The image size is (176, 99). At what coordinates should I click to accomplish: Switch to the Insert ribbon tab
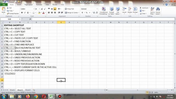19,5
